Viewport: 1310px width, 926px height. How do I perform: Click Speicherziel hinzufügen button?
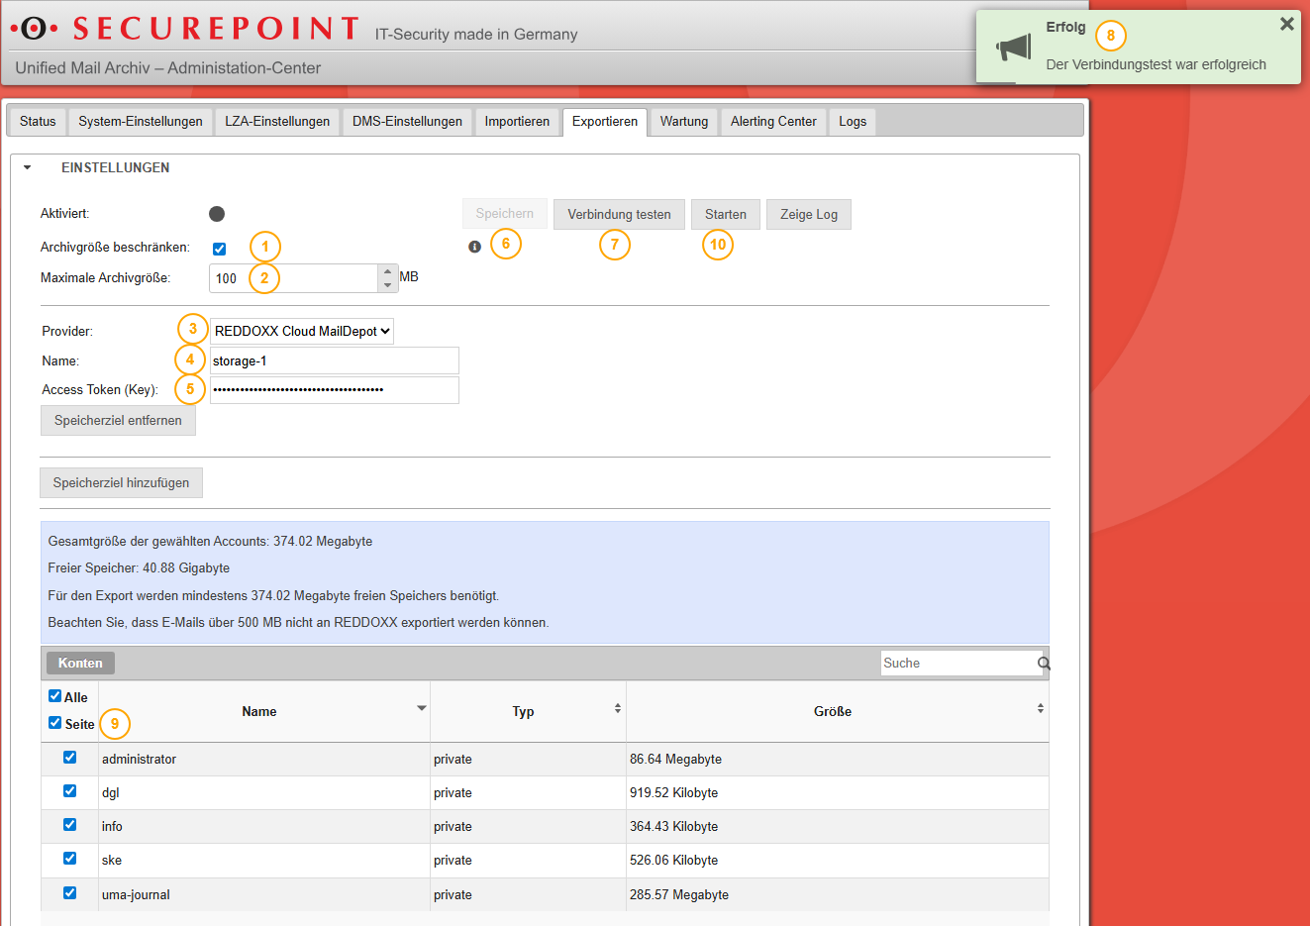(121, 483)
